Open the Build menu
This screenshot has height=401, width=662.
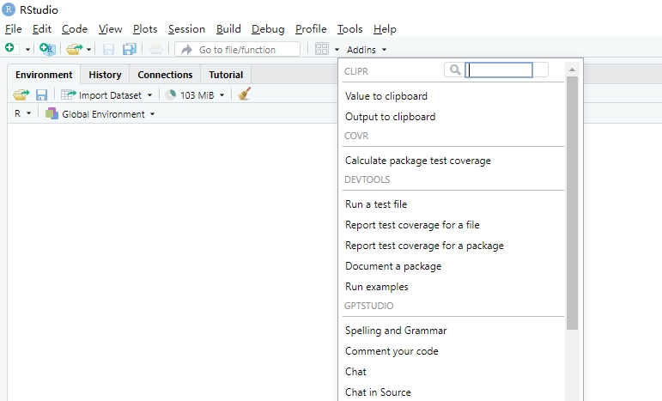pos(229,29)
